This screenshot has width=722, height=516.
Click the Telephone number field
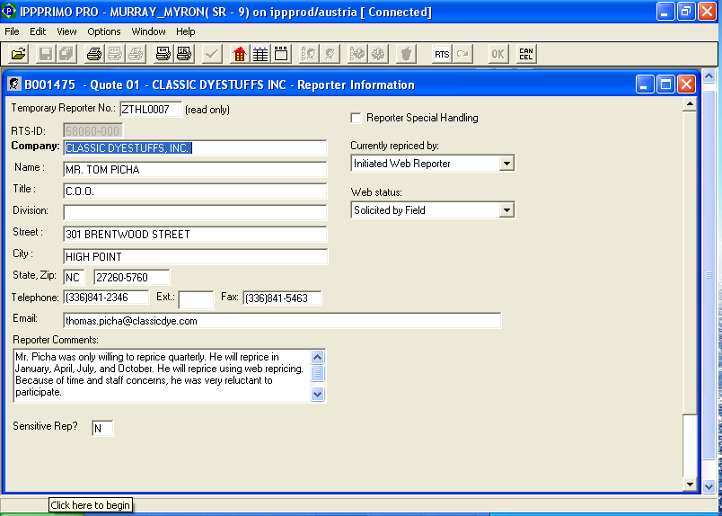pos(106,298)
